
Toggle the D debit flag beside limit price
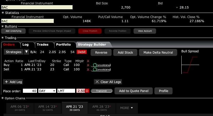pyautogui.click(x=87, y=91)
